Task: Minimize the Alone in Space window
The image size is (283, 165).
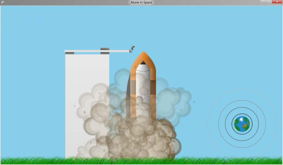Action: click(x=263, y=2)
